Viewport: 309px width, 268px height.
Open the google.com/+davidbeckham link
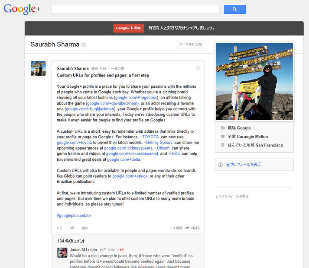coord(112,103)
